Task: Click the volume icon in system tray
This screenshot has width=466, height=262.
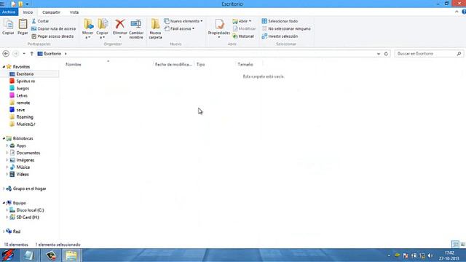Action: click(430, 255)
